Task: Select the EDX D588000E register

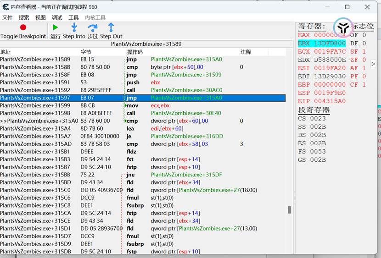Action: click(322, 60)
